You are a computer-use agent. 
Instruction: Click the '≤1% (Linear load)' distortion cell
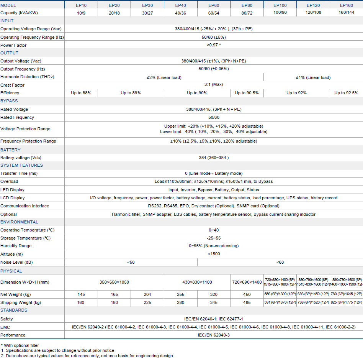313,77
